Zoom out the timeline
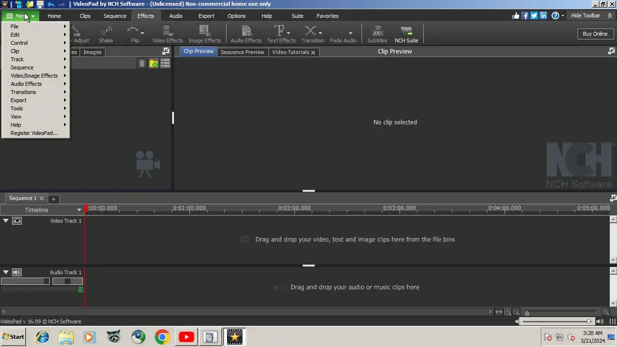617x347 pixels. 516,312
